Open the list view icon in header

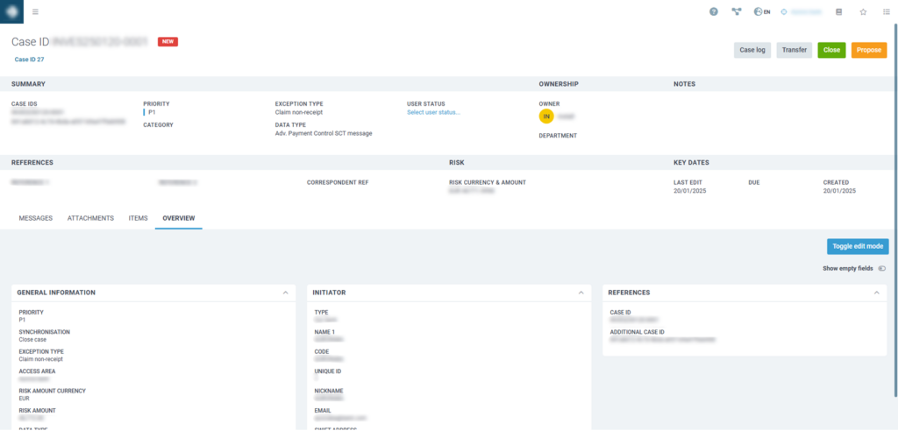click(886, 12)
